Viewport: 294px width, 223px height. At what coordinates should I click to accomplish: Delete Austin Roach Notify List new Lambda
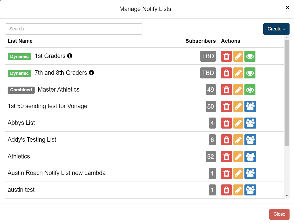226,173
